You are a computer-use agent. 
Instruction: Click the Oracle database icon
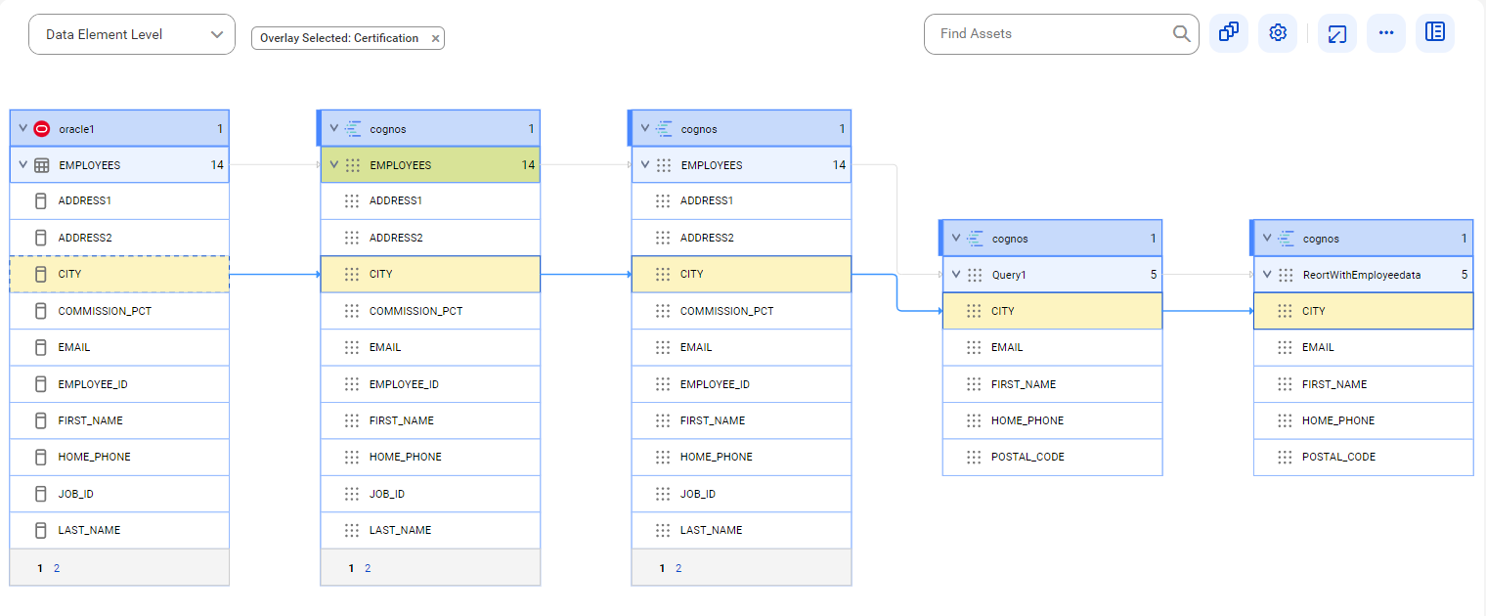pos(41,128)
